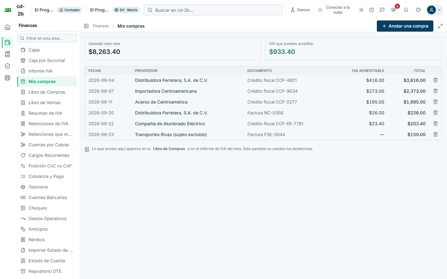Click the Demos button
This screenshot has width=447, height=279.
(300, 10)
